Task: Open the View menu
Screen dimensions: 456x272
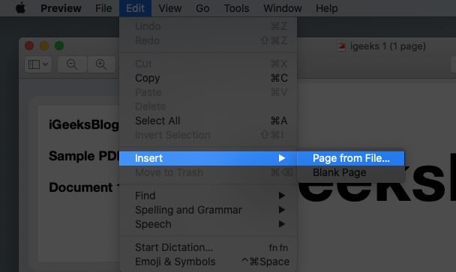Action: [170, 8]
